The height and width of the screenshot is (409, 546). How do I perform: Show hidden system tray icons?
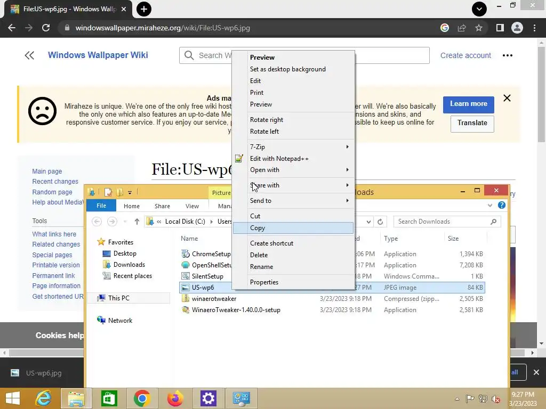click(457, 399)
